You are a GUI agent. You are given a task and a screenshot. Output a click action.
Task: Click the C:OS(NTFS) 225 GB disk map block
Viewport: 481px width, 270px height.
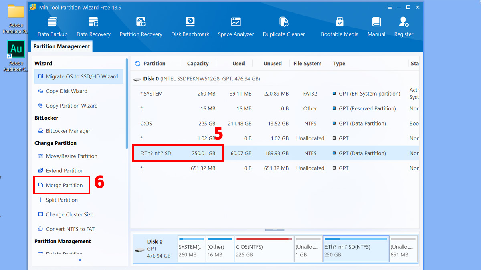[264, 249]
